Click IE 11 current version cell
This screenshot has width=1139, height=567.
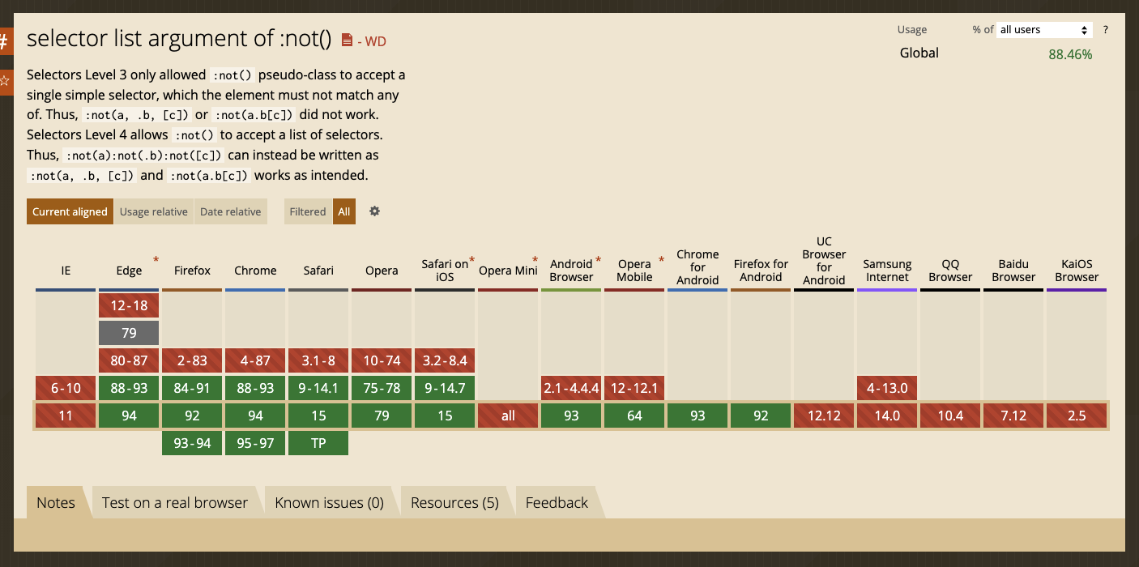tap(66, 416)
